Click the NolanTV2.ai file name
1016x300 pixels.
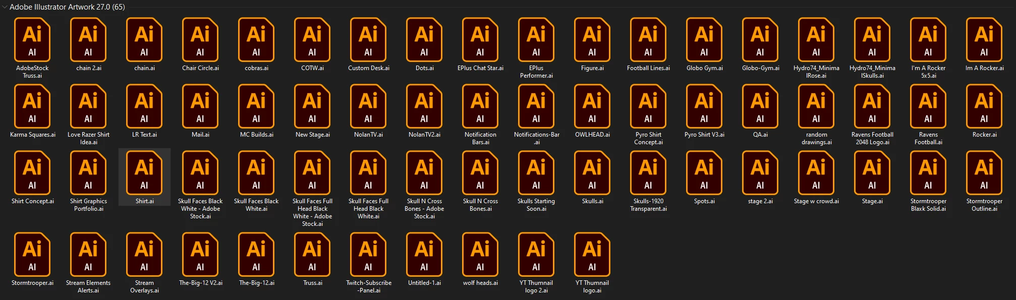click(424, 135)
